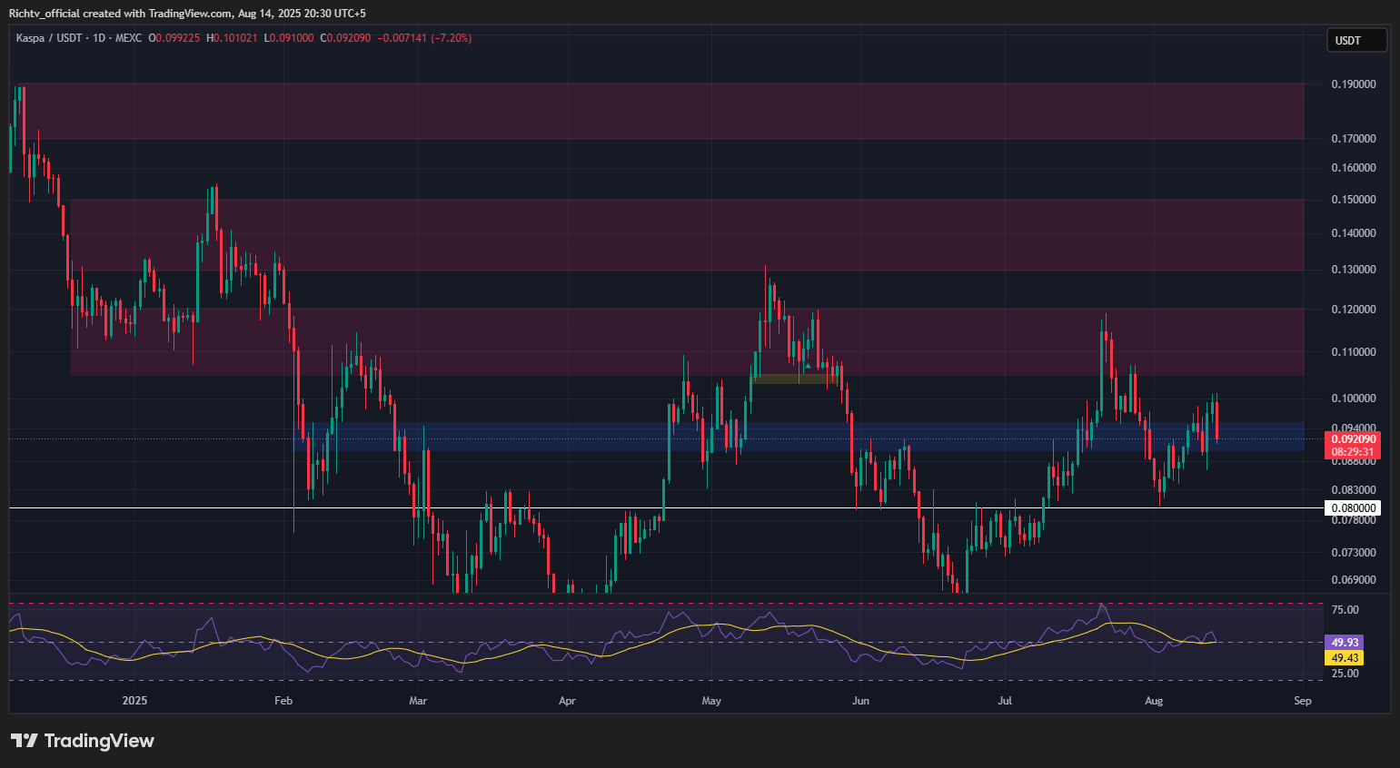Screen dimensions: 1400x768
Task: Click the MEXC exchange label in legend
Action: click(x=128, y=38)
